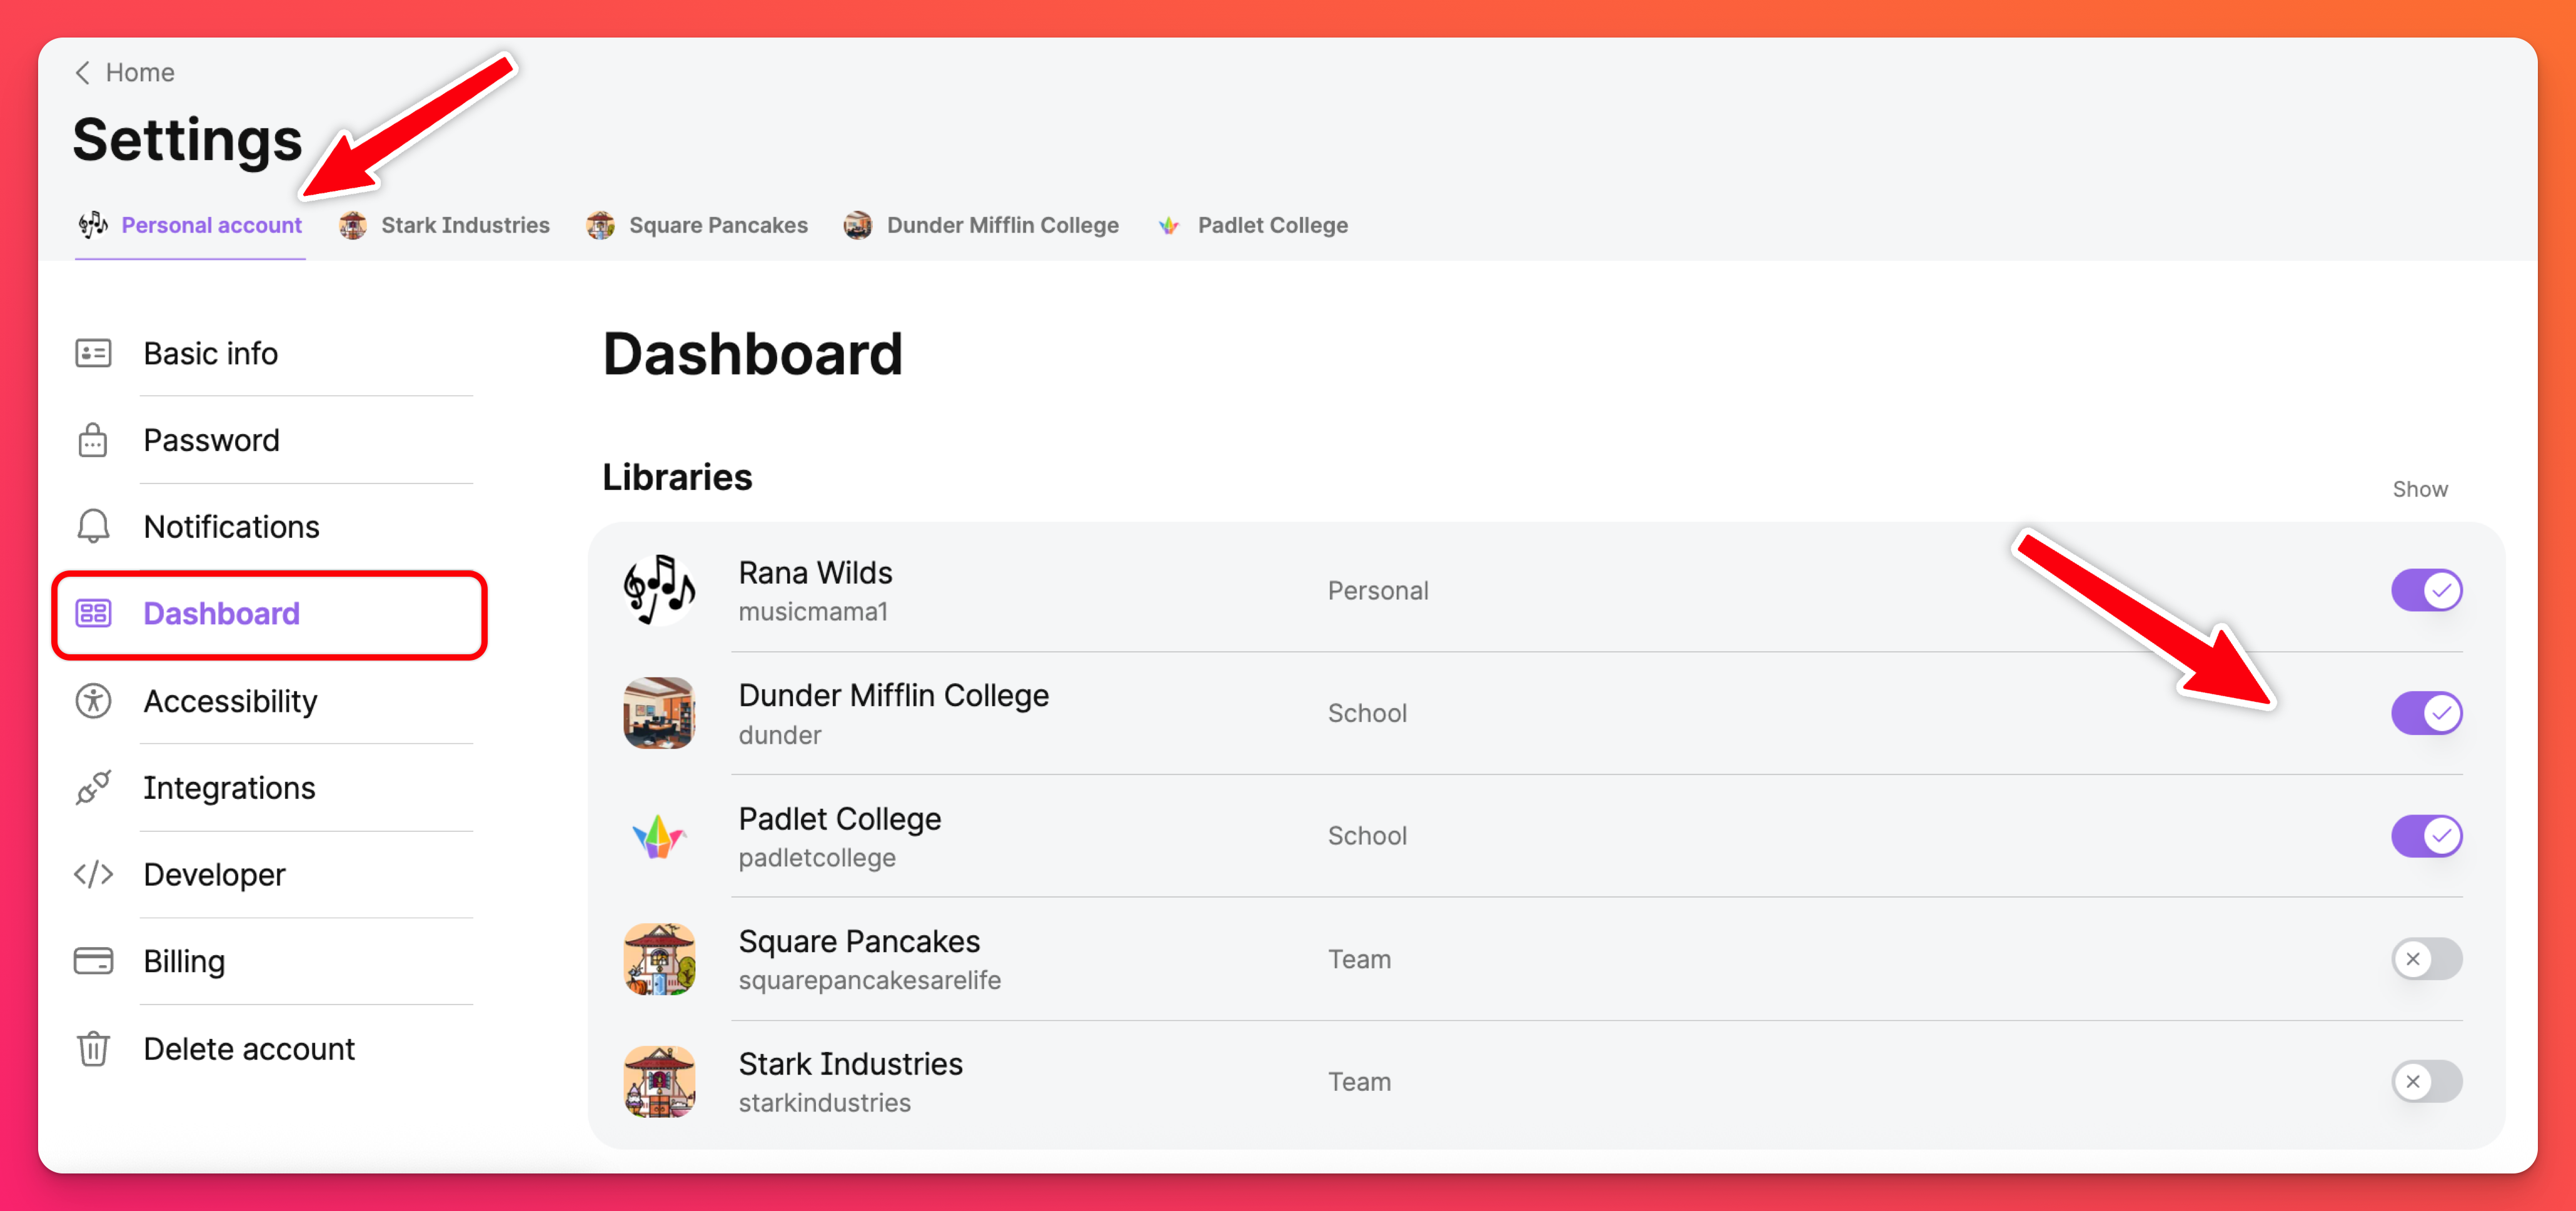The image size is (2576, 1211).
Task: Click the Billing credit card icon
Action: (x=93, y=961)
